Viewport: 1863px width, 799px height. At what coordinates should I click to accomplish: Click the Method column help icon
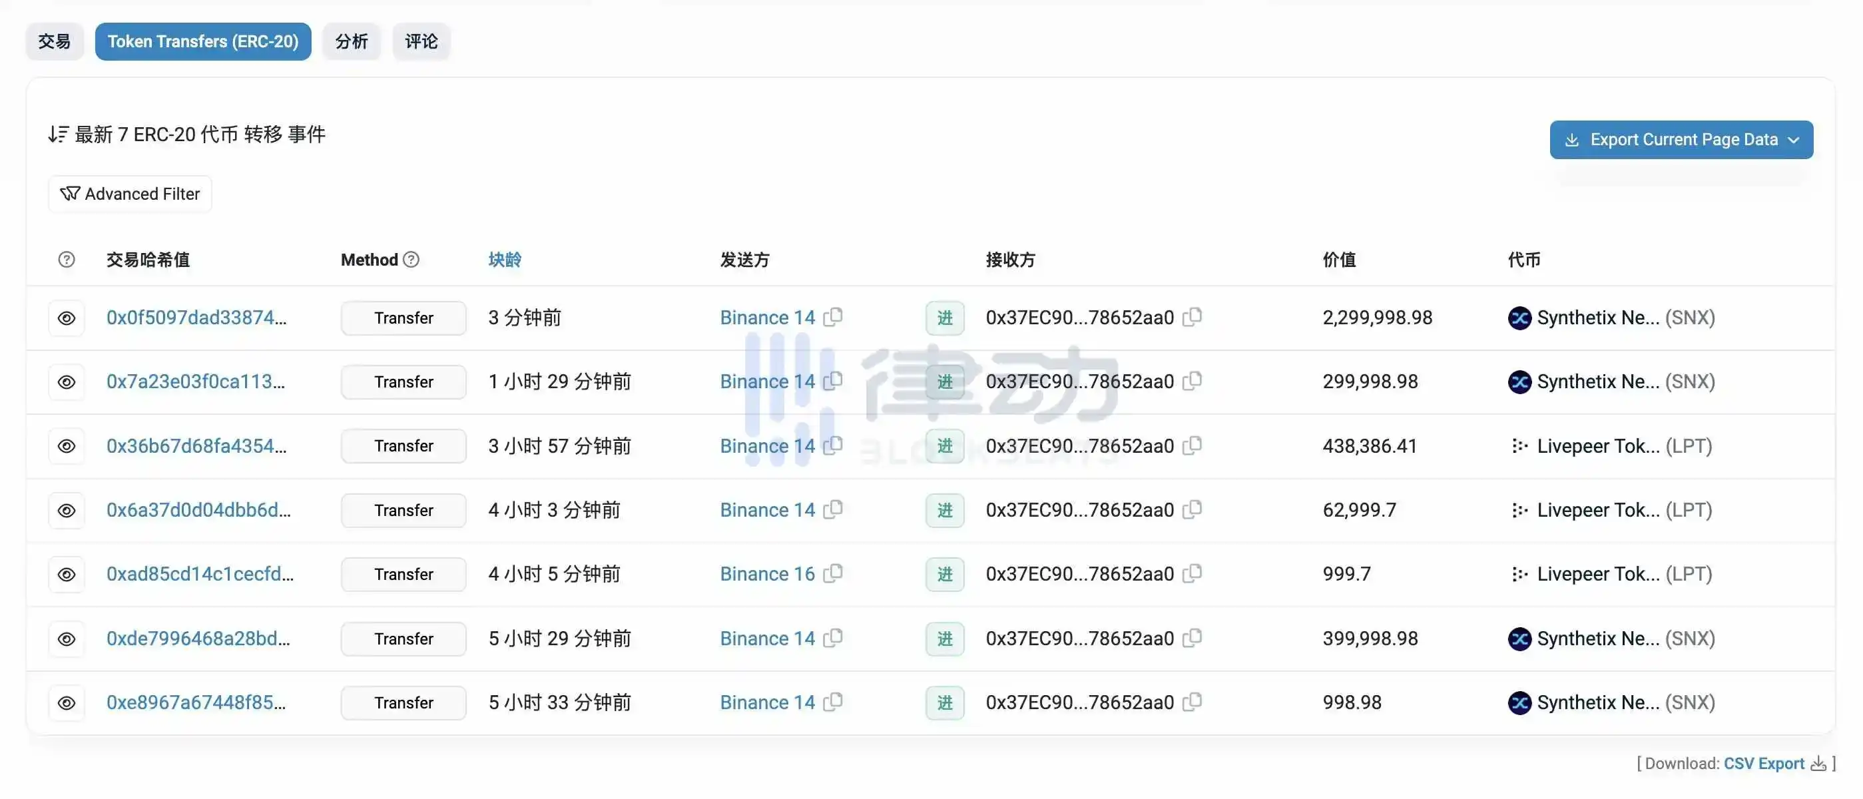click(x=411, y=259)
